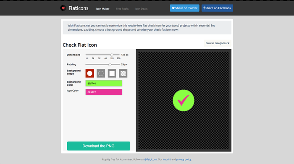Image resolution: width=294 pixels, height=164 pixels.
Task: Go to Free Packs page
Action: [x=122, y=9]
